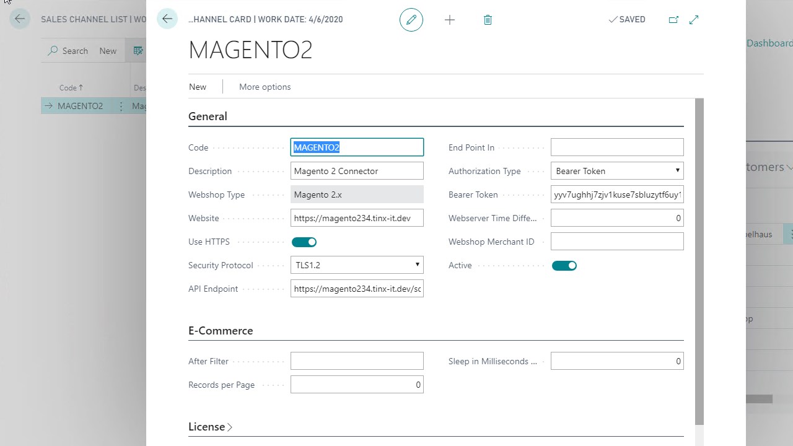Screen dimensions: 793x446
Task: Toggle the Use HTTPS switch
Action: (304, 242)
